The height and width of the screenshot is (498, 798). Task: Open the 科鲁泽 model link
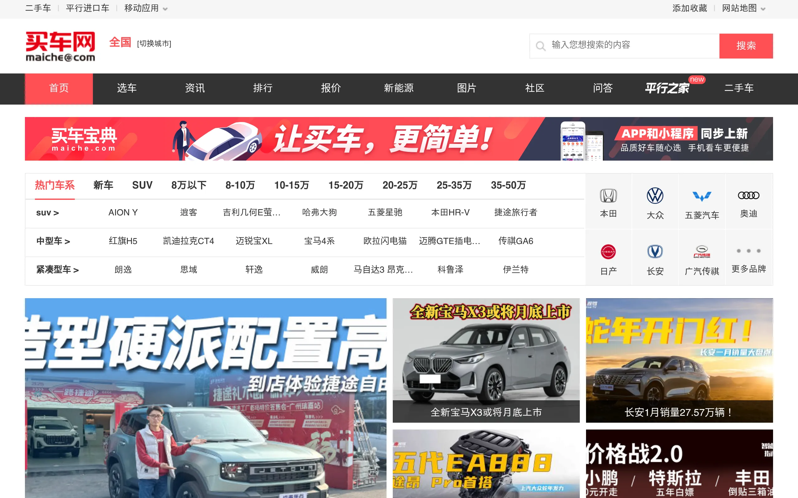click(450, 270)
